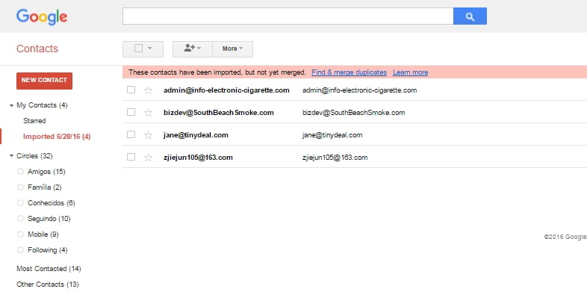Open My Contacts (4) list
Viewport: 587px width, 295px height.
tap(42, 105)
